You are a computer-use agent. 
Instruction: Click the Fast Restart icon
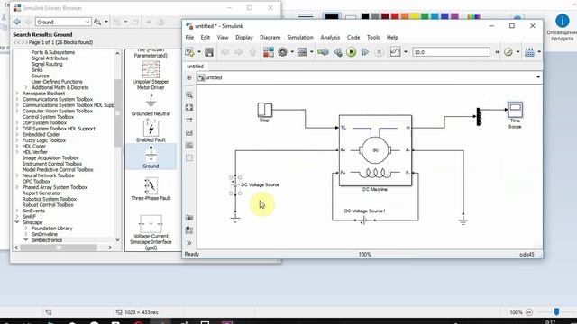pos(323,52)
